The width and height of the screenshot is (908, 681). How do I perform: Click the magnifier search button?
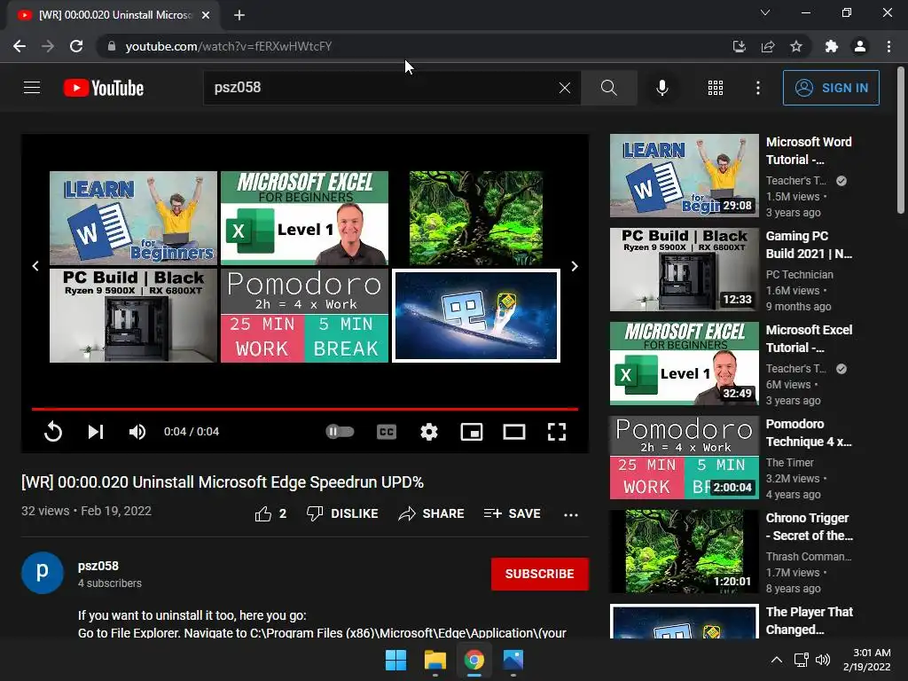click(x=608, y=88)
